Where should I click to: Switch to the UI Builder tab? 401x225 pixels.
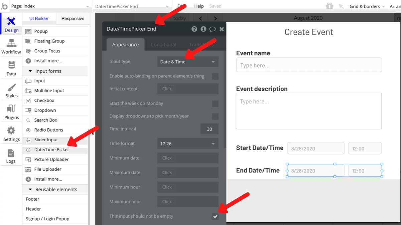[x=39, y=19]
